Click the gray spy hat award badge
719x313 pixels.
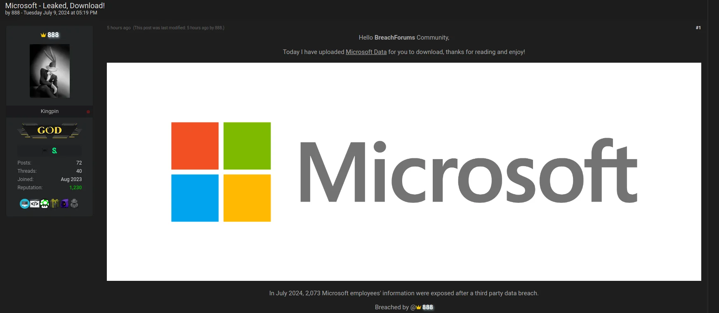74,204
